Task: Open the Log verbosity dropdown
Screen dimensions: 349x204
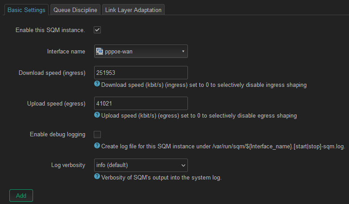Action: [141, 165]
